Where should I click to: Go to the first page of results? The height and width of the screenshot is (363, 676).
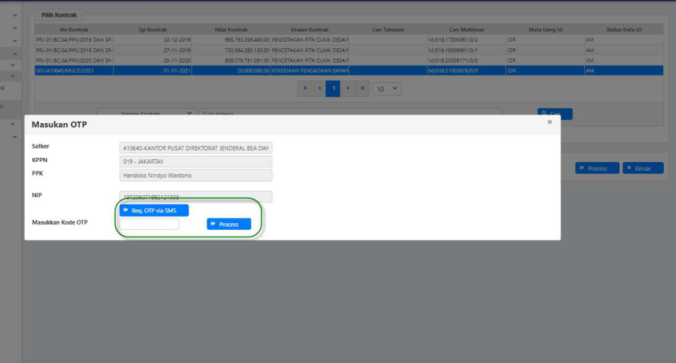[305, 89]
